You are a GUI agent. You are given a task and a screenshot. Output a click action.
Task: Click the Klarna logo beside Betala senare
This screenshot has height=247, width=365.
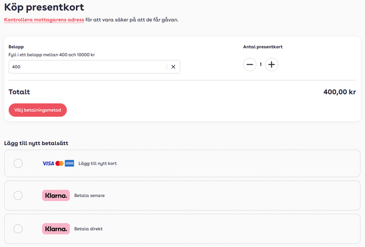[56, 195]
